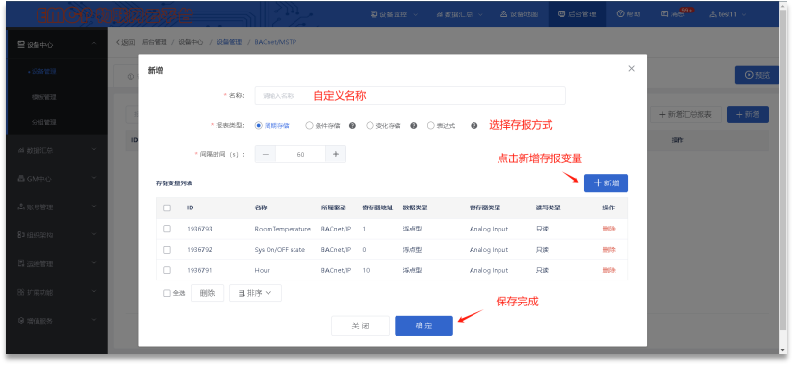The width and height of the screenshot is (793, 365).
Task: Open 后台管理 in top navigation
Action: [x=577, y=14]
